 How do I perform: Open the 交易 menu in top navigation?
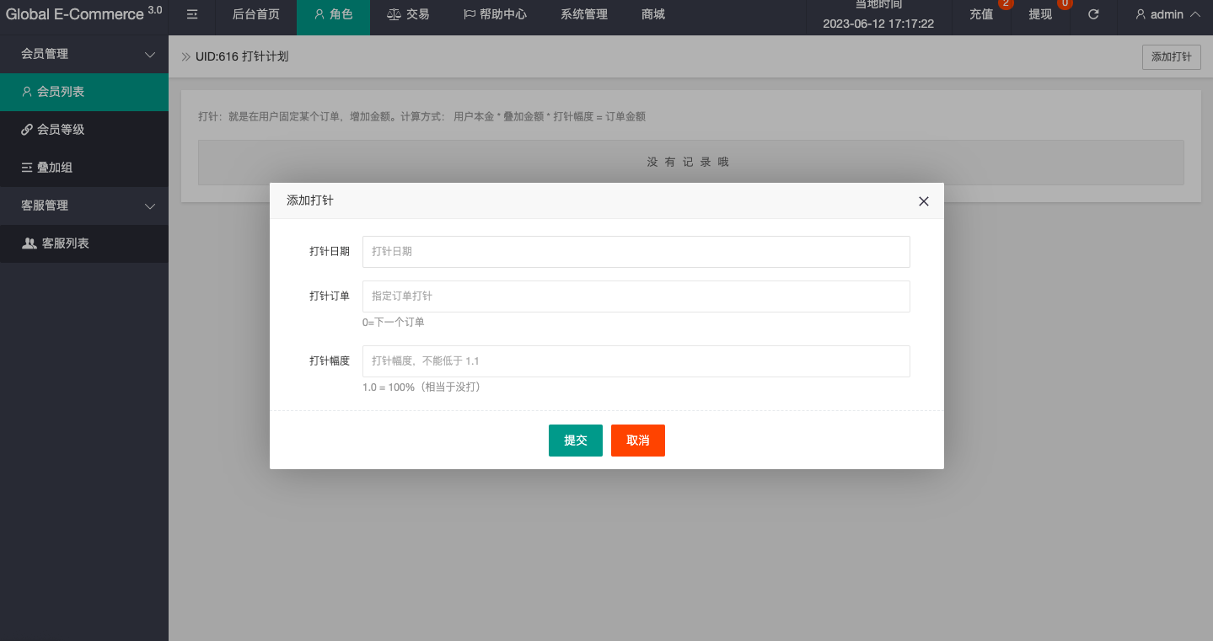coord(407,14)
